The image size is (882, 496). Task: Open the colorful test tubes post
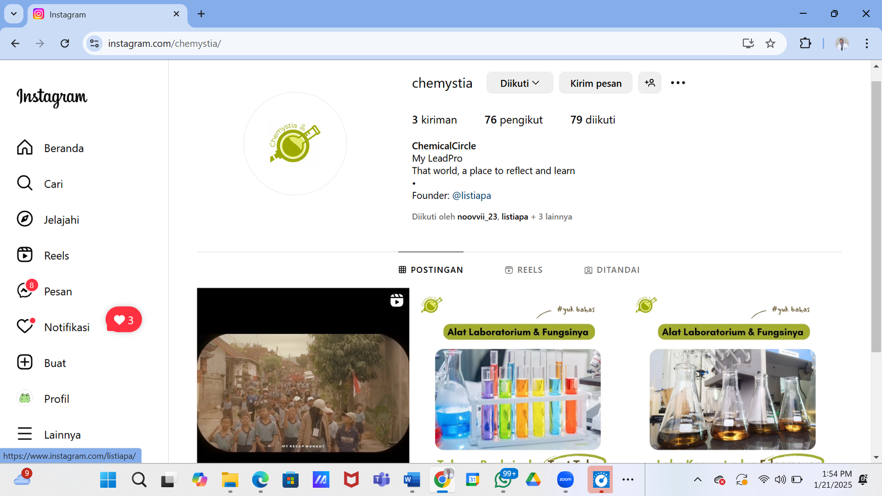518,375
